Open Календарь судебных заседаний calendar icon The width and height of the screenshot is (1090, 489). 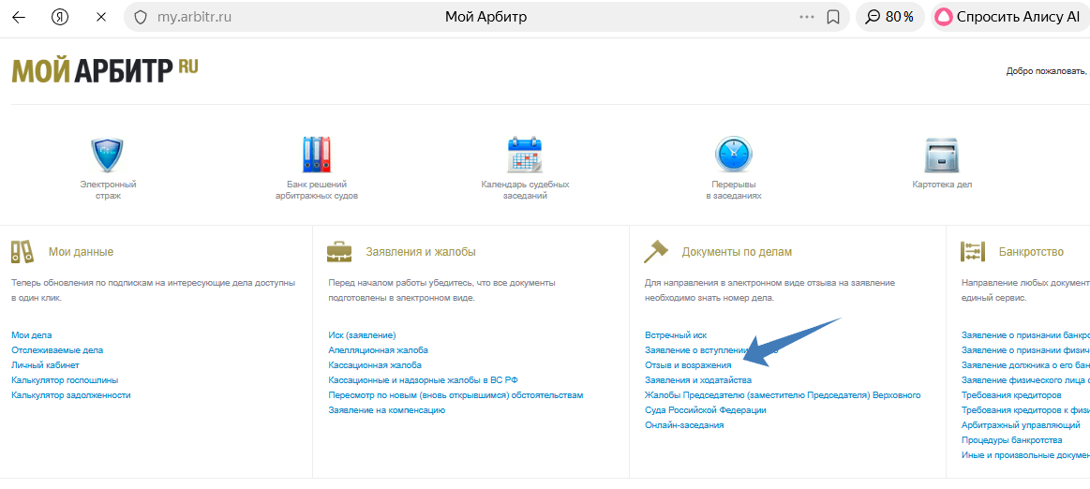click(525, 155)
